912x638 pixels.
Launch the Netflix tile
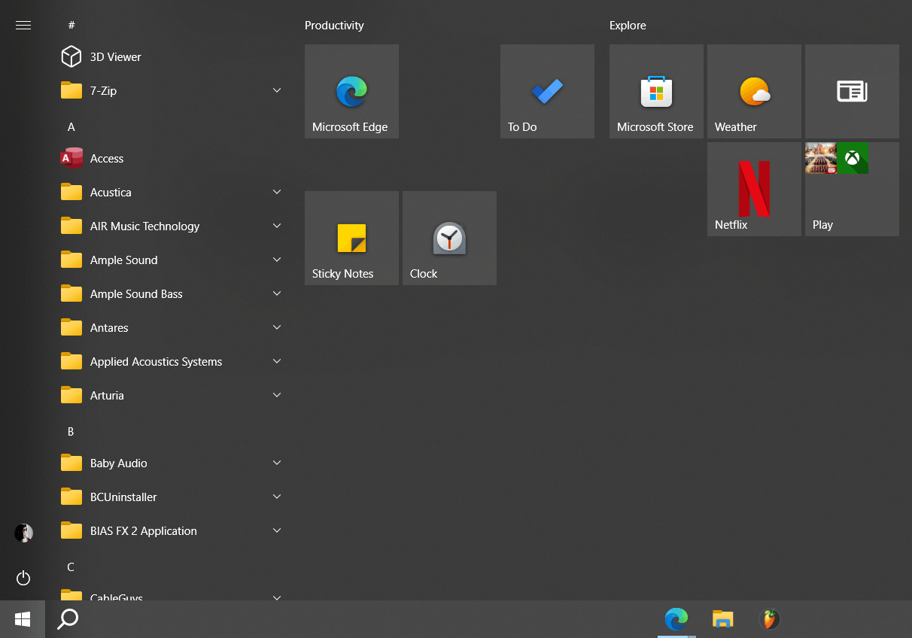pos(754,189)
